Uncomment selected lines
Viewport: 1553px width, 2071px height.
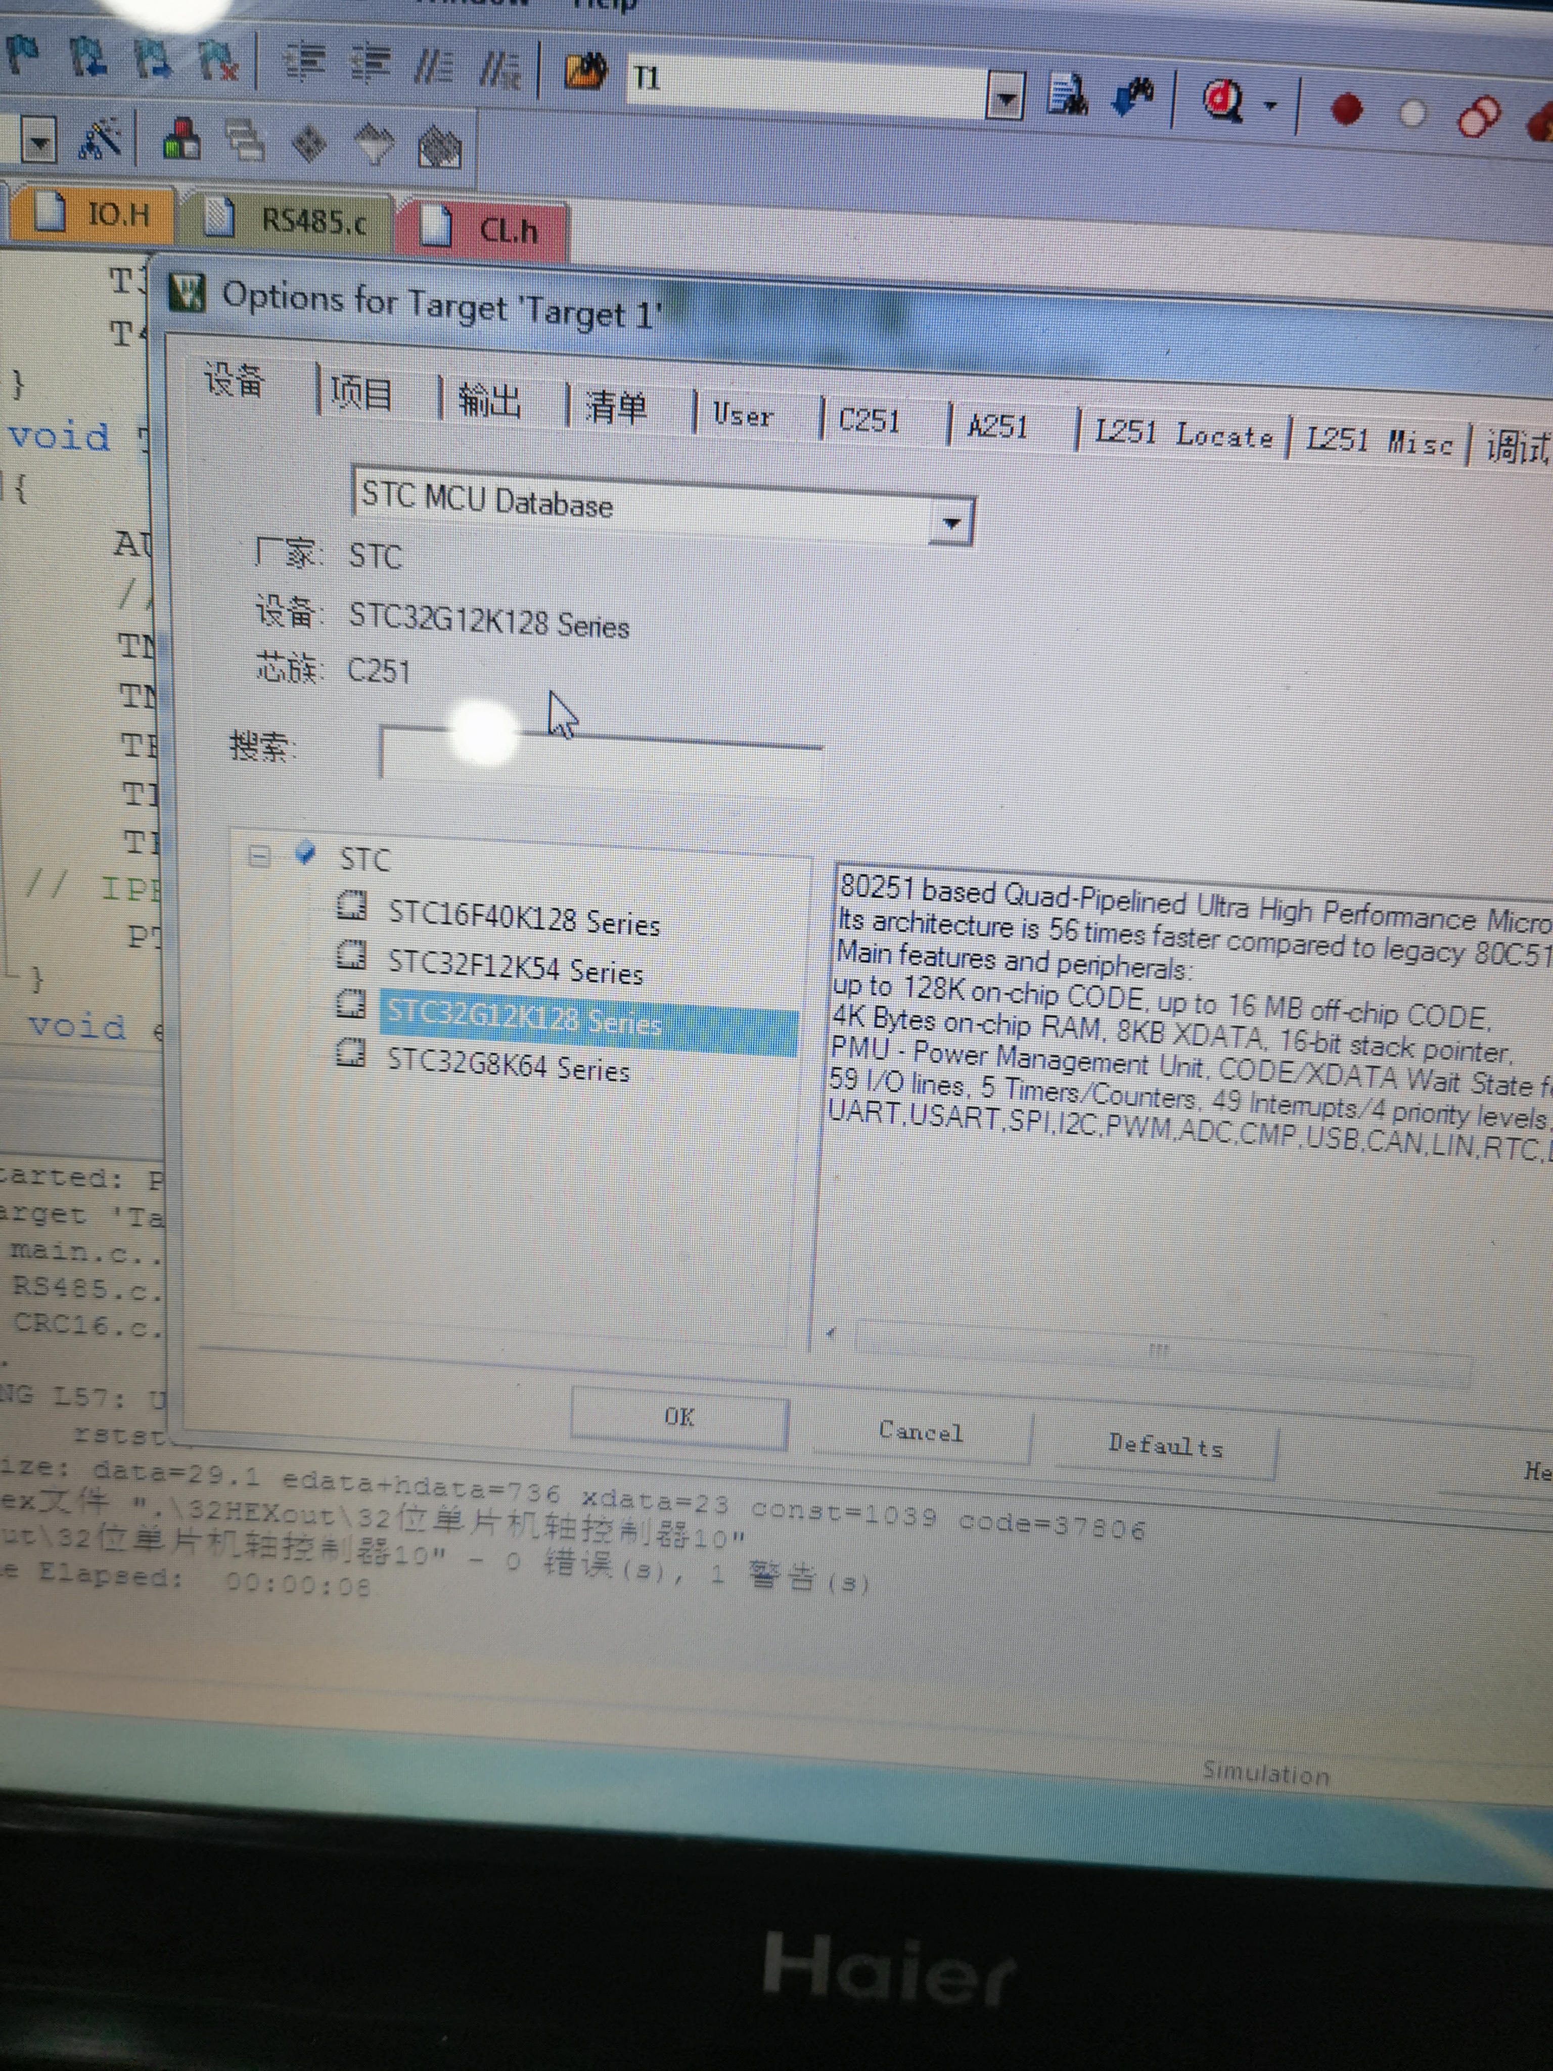[500, 69]
